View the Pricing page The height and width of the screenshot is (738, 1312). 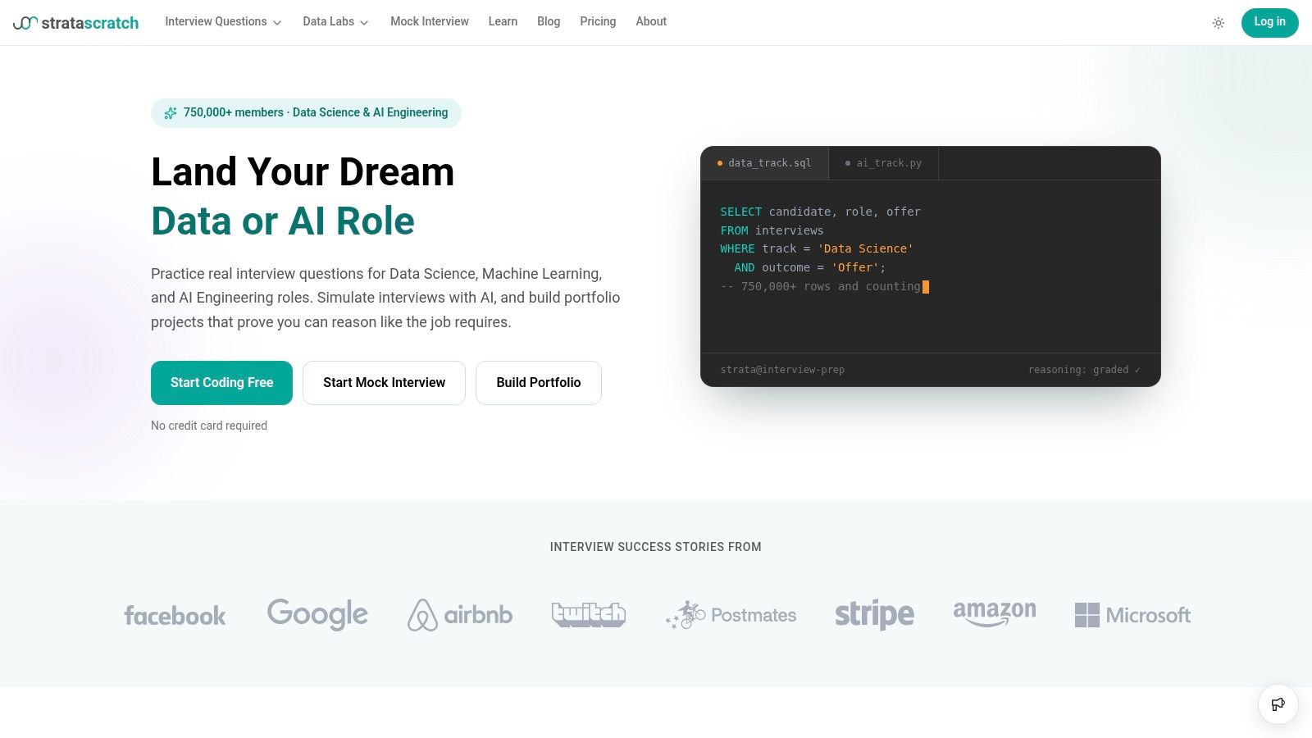[x=598, y=22]
